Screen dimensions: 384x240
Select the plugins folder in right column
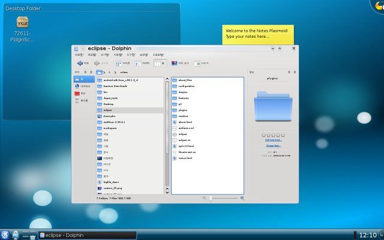pos(180,110)
